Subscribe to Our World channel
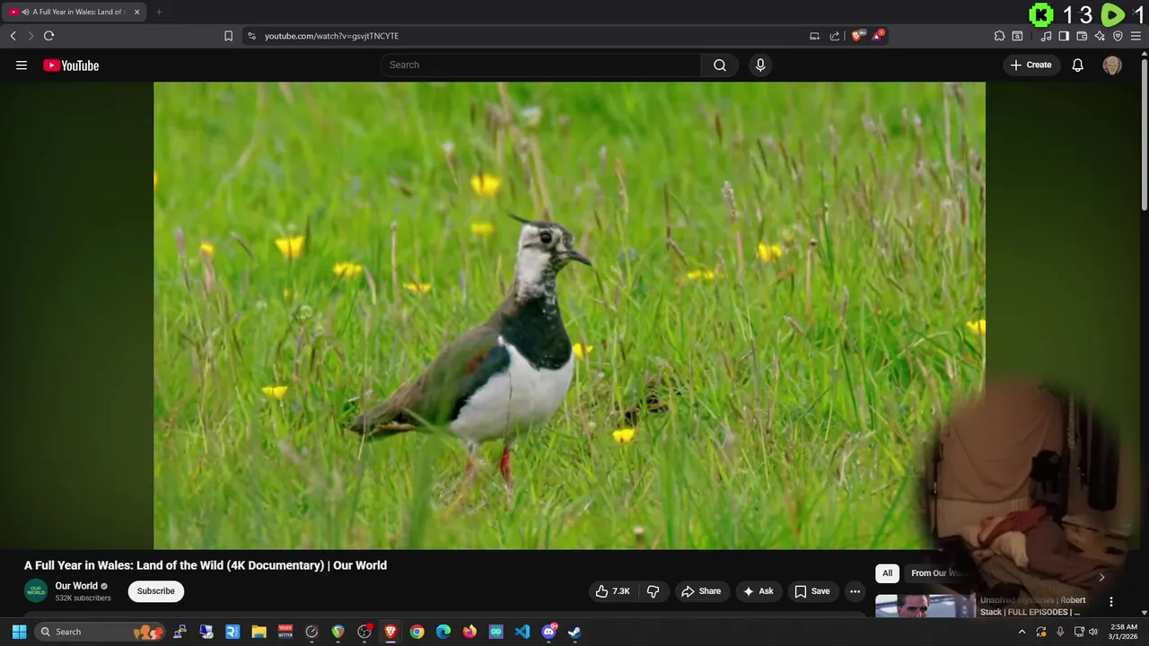Screen dimensions: 1149x646 click(156, 591)
